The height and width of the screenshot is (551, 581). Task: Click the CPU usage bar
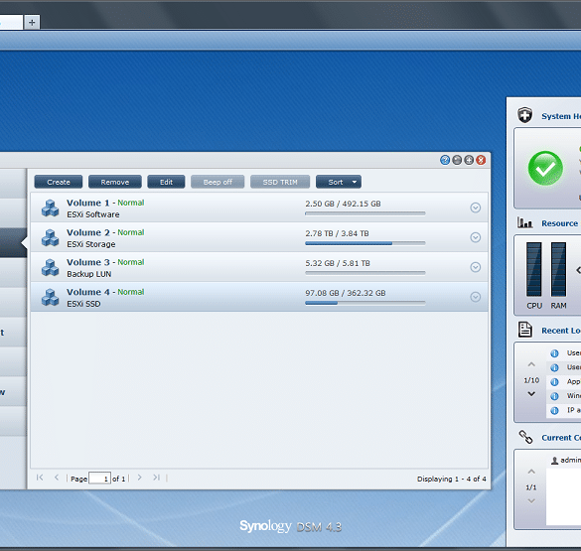[534, 269]
